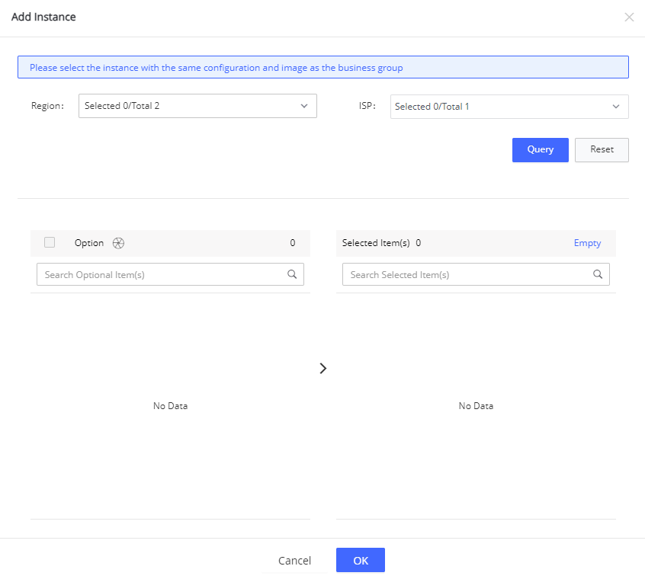Click the Option label text
The width and height of the screenshot is (645, 579).
(x=89, y=243)
